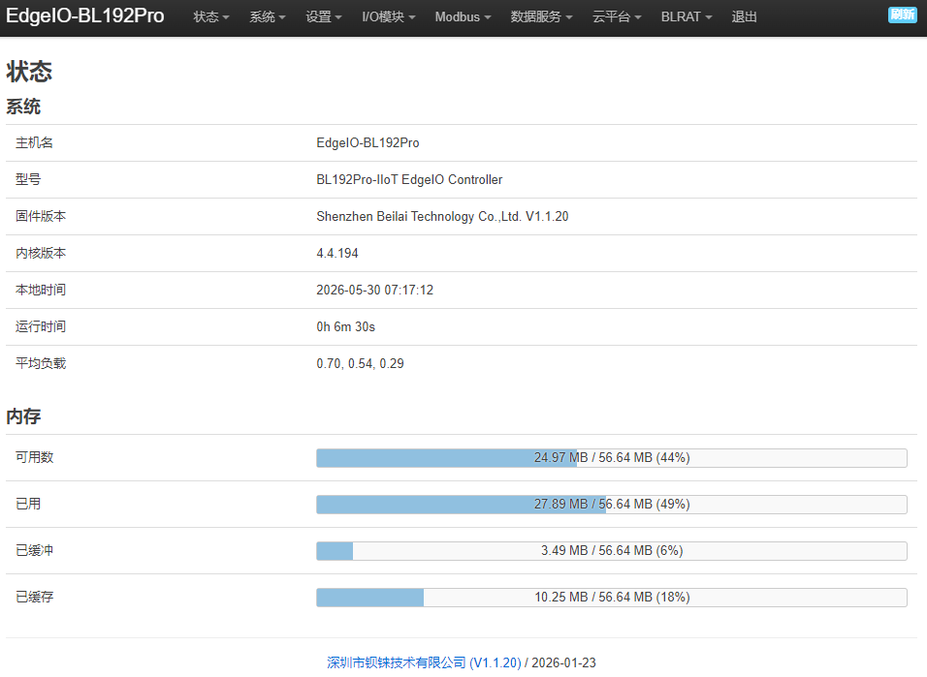Click the 平均负载 load average values
The image size is (927, 677).
pos(360,364)
